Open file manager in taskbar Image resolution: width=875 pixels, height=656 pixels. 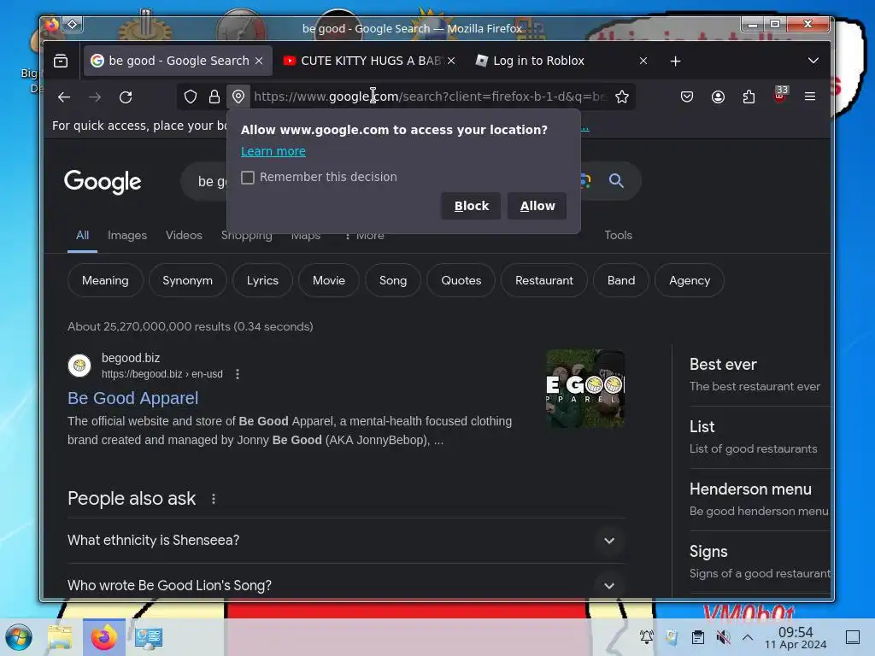[x=60, y=637]
